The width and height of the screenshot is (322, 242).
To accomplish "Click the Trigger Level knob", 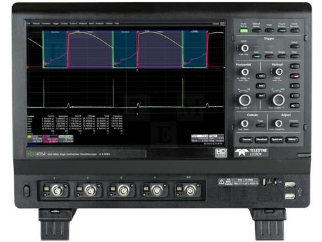I will 245,48.
